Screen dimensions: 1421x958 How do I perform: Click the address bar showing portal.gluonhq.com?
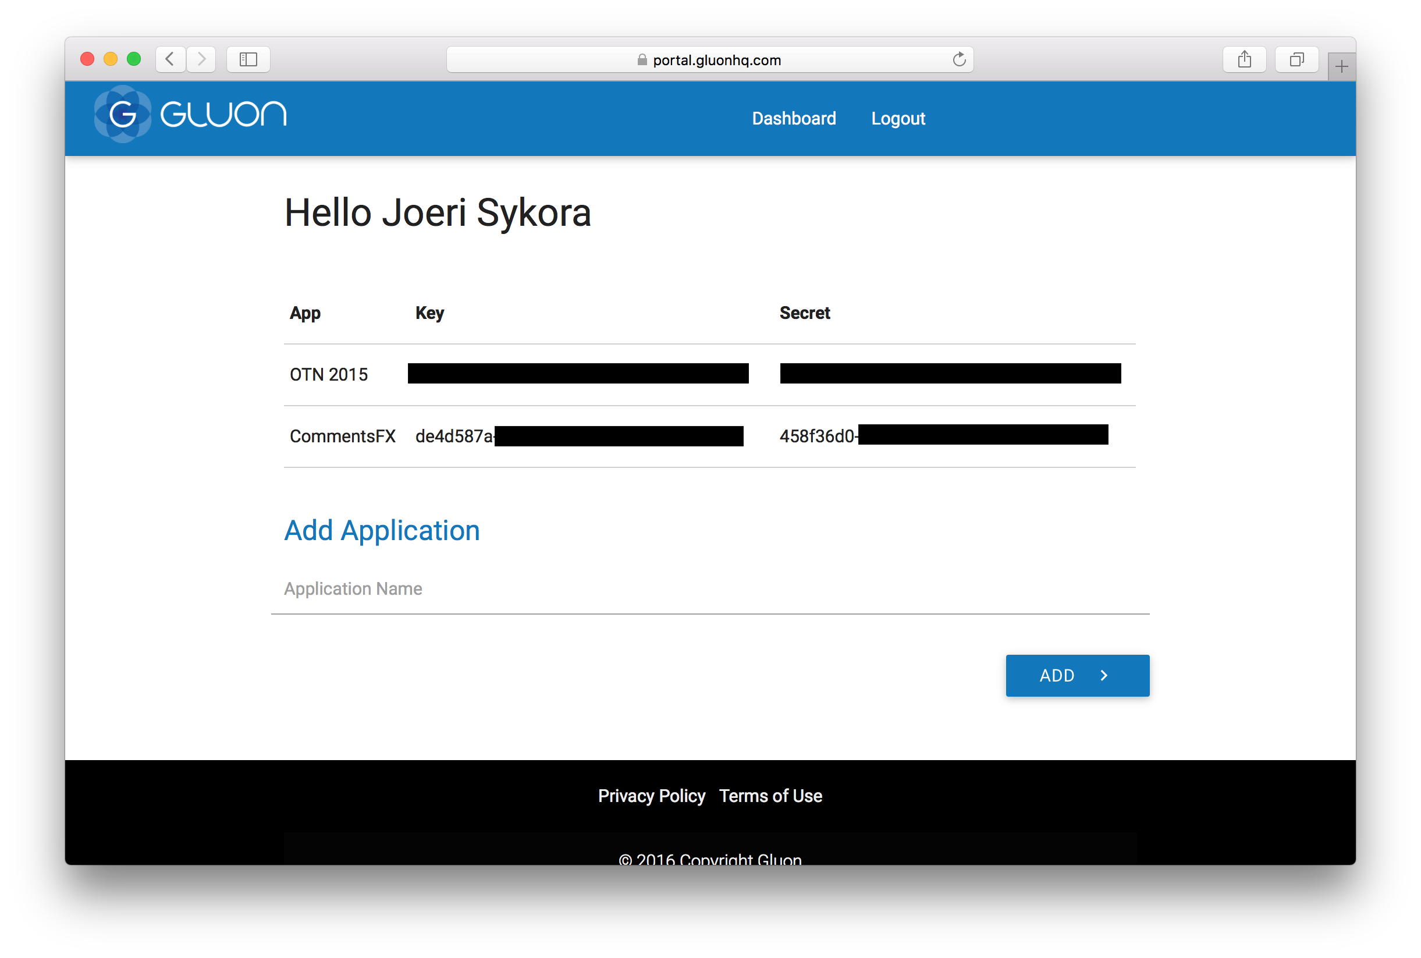[x=715, y=59]
